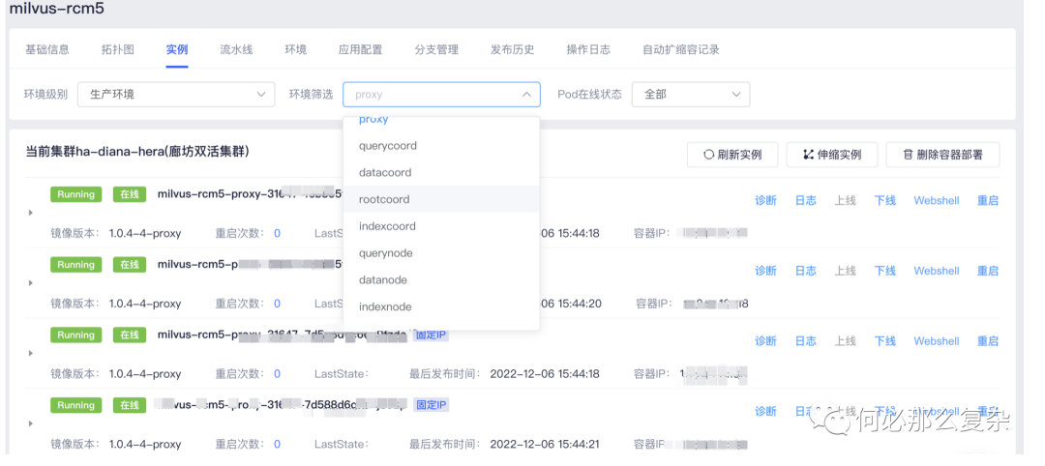The image size is (1045, 466).
Task: Click the 刷新实例 button
Action: [733, 155]
